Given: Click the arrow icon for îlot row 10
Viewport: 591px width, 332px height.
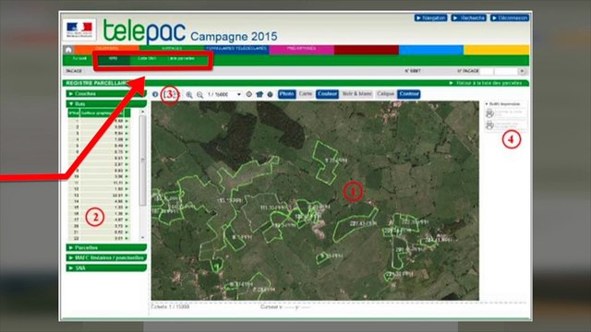Looking at the screenshot, I should point(127,176).
